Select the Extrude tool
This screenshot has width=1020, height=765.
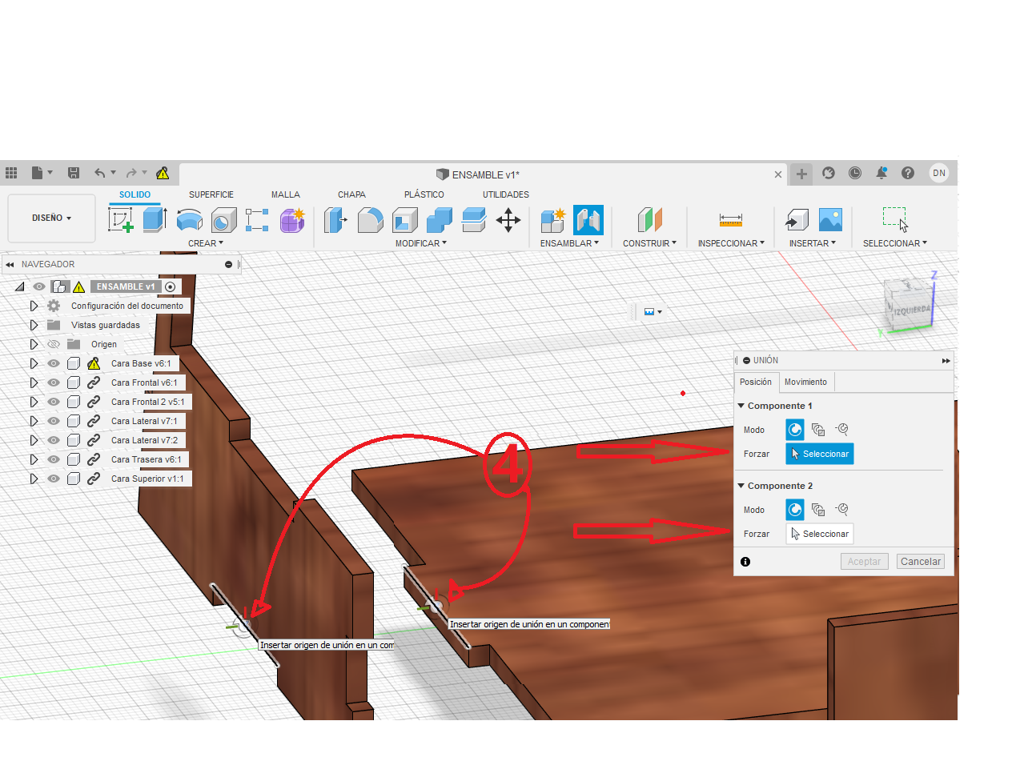pos(155,220)
